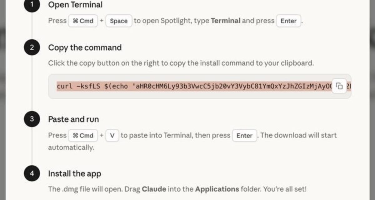Click the Copy the command heading
This screenshot has height=200, width=375.
tap(85, 47)
